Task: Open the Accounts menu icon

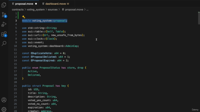Action: pyautogui.click(x=4, y=100)
